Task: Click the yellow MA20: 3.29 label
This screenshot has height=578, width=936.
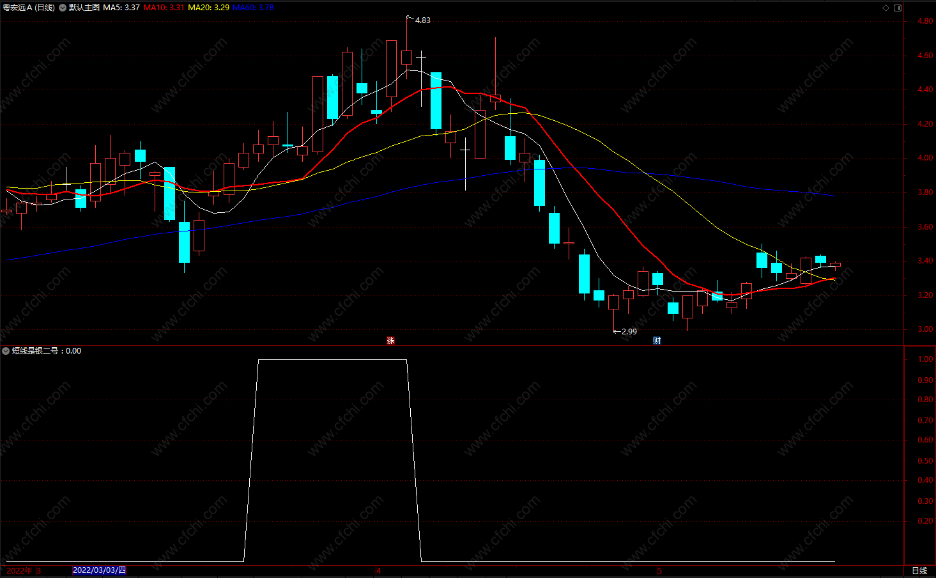Action: 209,8
